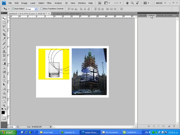
Task: Enable Show Transform Controls checkbox
Action: point(42,9)
